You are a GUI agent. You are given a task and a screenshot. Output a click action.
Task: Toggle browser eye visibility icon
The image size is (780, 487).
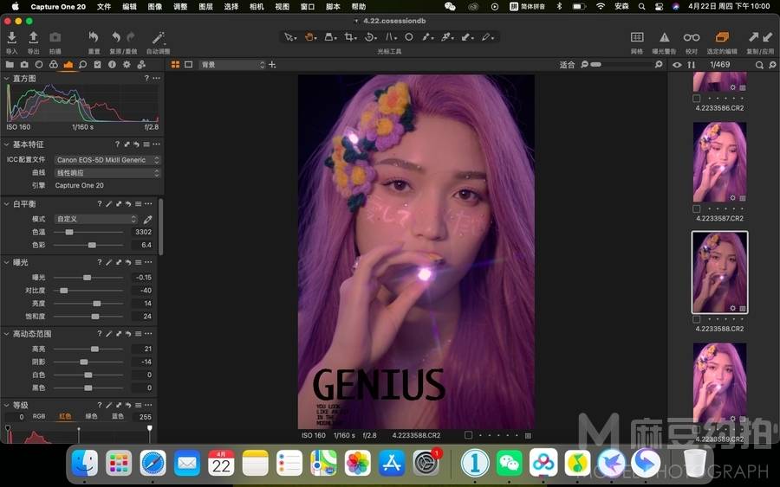point(677,65)
